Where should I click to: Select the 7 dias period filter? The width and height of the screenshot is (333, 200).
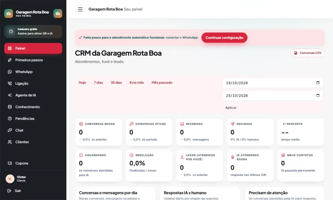point(98,82)
